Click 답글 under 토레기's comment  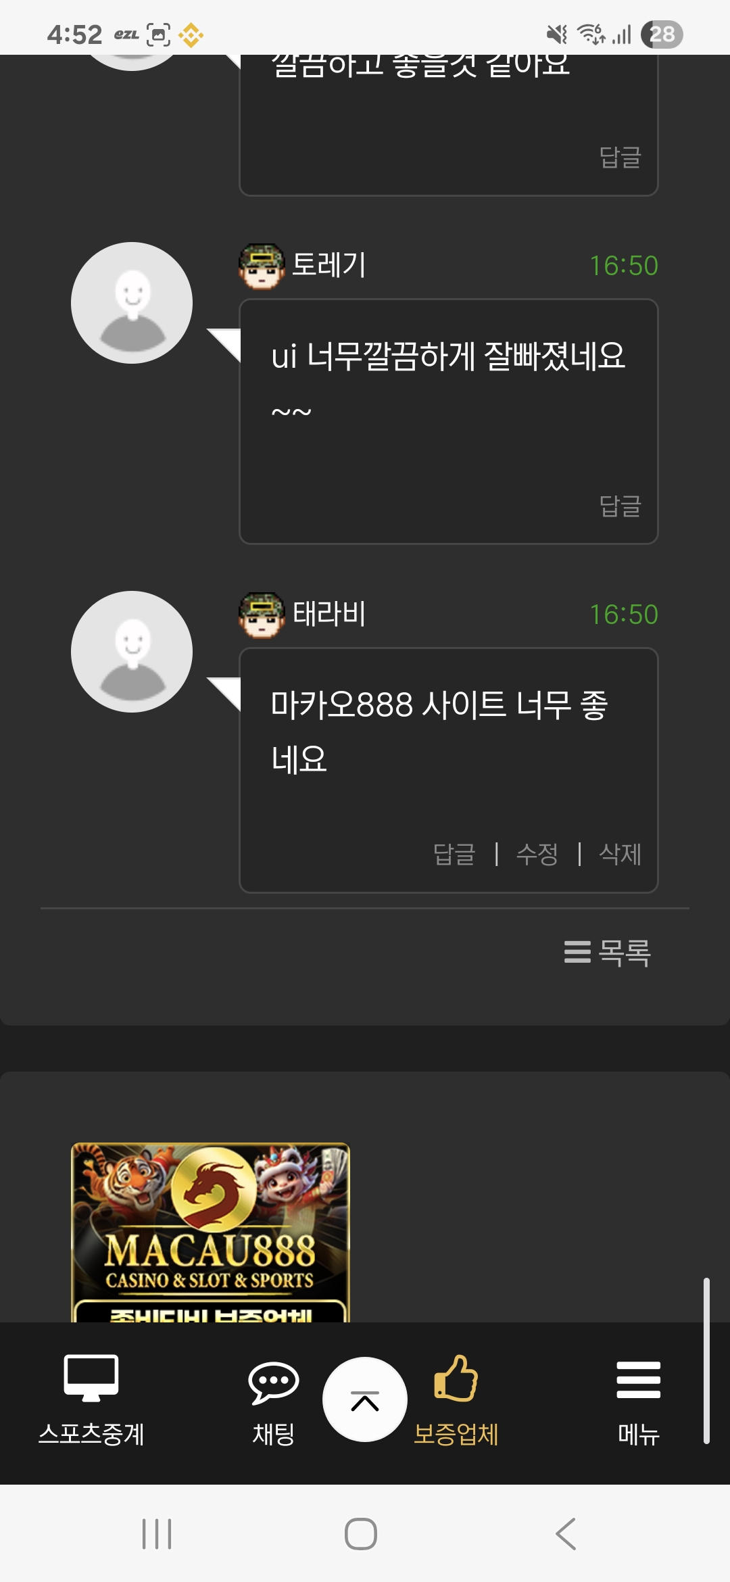point(620,505)
